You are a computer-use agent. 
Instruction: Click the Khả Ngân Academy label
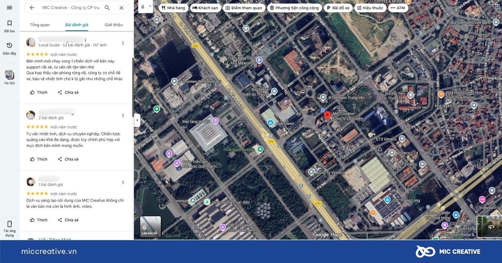click(451, 106)
